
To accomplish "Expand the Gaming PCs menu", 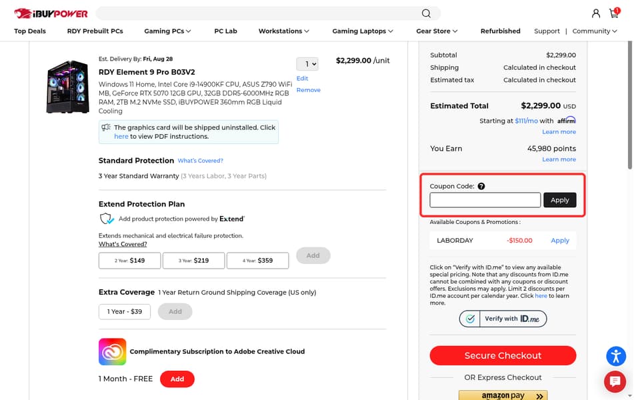I will [167, 31].
